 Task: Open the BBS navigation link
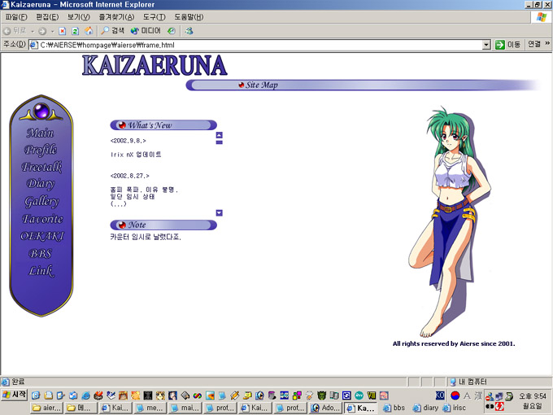[x=40, y=253]
